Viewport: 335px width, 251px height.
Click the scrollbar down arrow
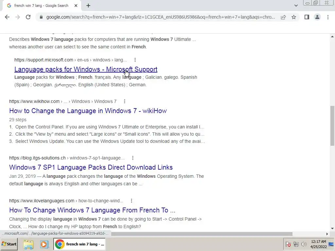click(x=332, y=228)
